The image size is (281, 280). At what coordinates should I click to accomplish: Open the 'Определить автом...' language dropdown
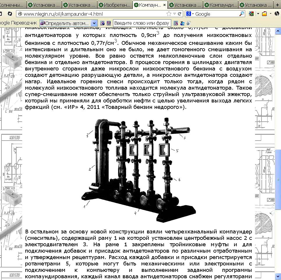point(69,23)
